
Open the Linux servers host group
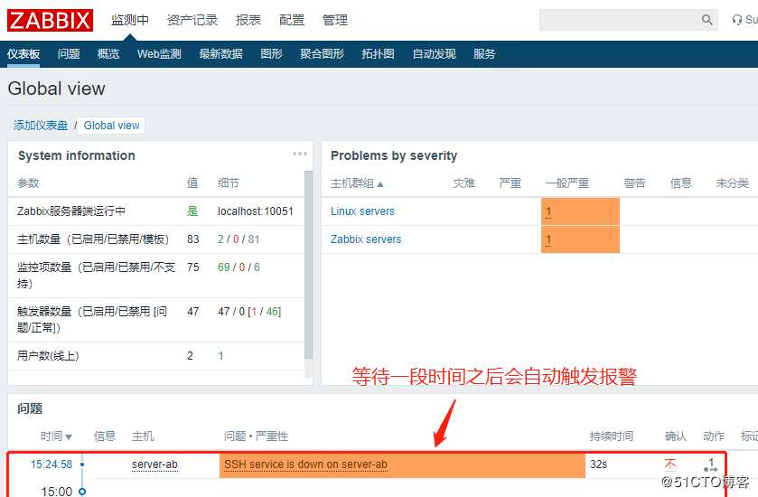pos(362,211)
